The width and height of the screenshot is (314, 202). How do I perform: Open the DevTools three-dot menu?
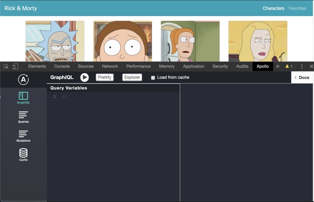pyautogui.click(x=302, y=66)
